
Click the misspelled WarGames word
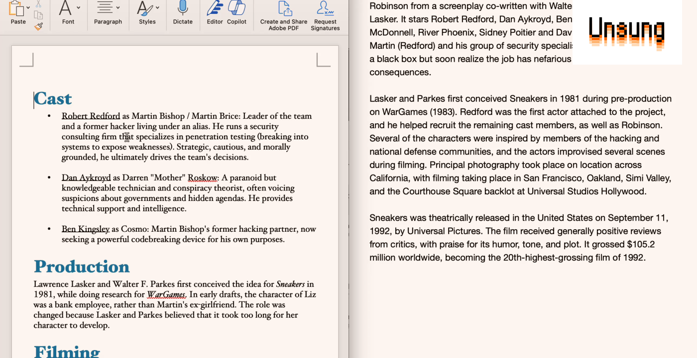pyautogui.click(x=166, y=294)
